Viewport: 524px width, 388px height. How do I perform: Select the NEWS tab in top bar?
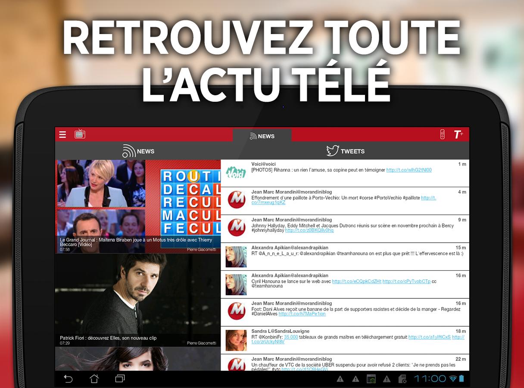click(262, 136)
